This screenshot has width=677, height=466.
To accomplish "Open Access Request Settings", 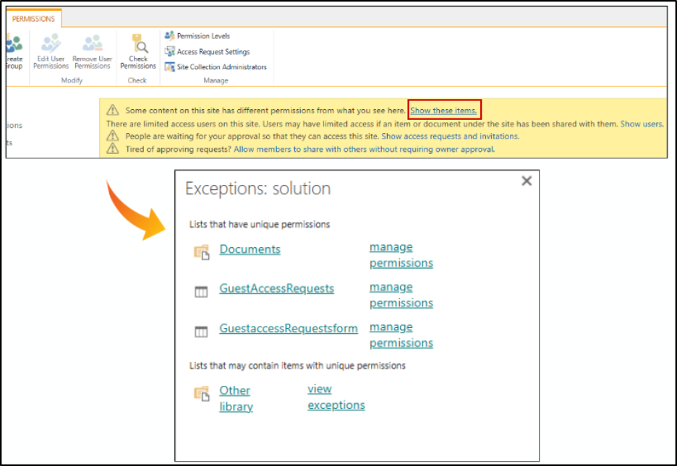I will (213, 51).
